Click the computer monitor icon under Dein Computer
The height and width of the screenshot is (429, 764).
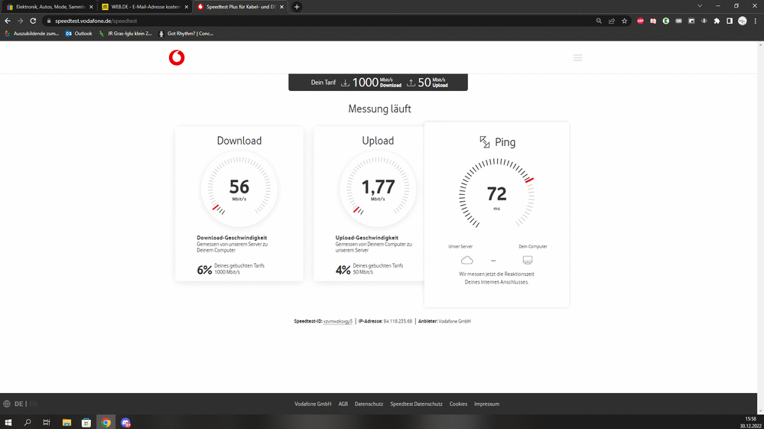pos(527,260)
